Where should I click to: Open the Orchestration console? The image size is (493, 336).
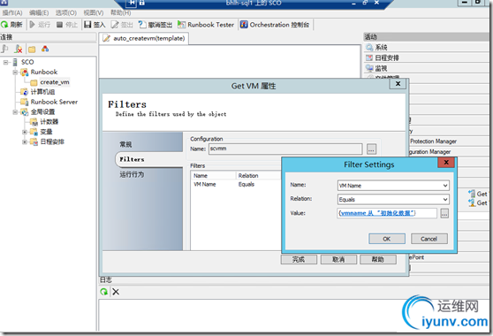pos(275,25)
